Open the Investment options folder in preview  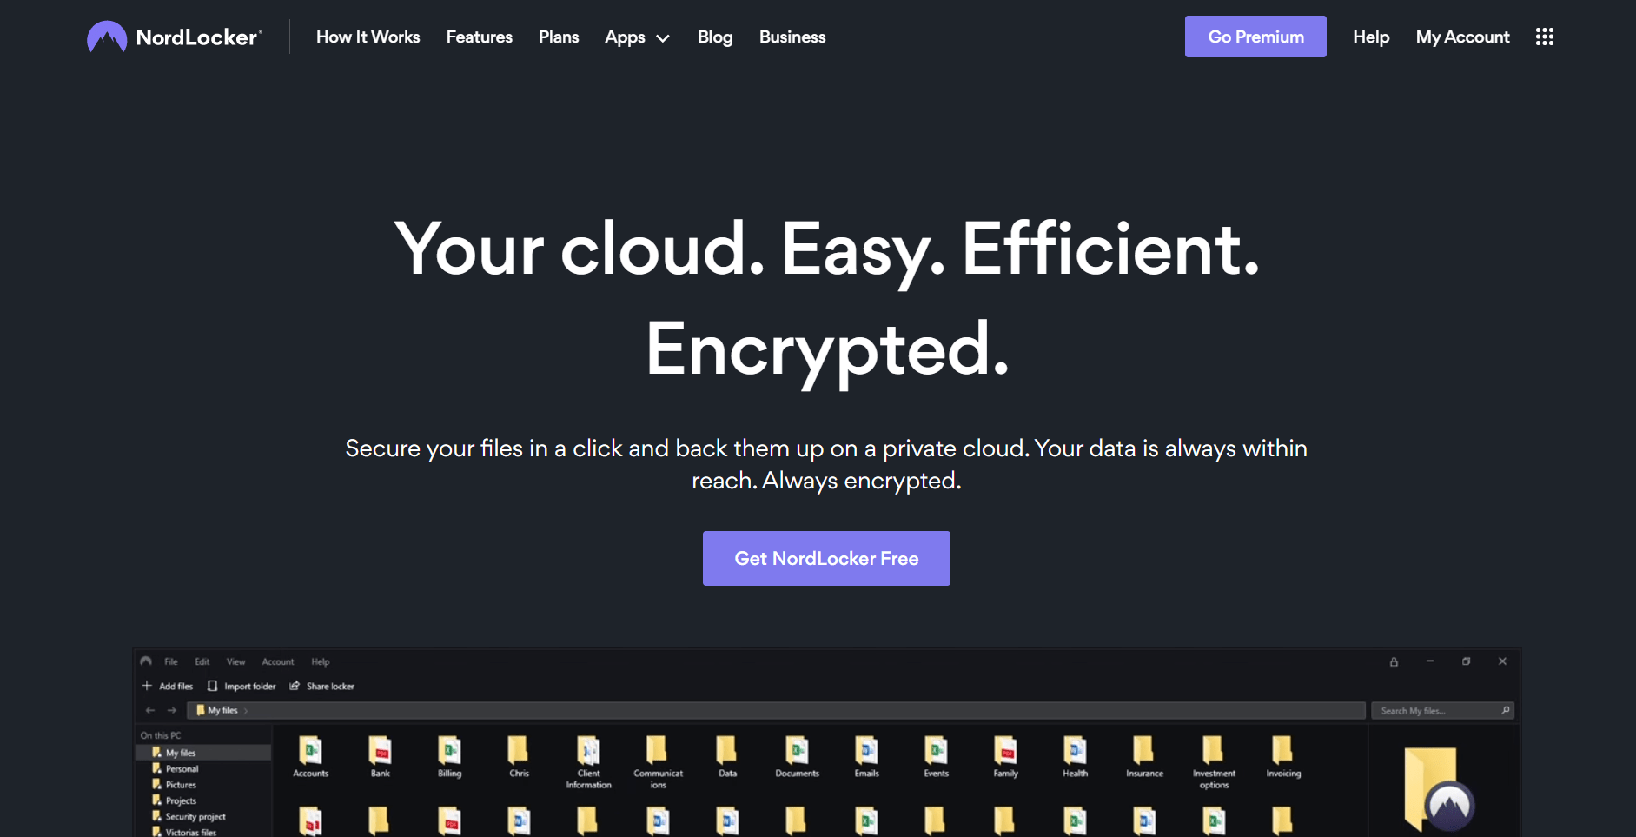[1214, 750]
